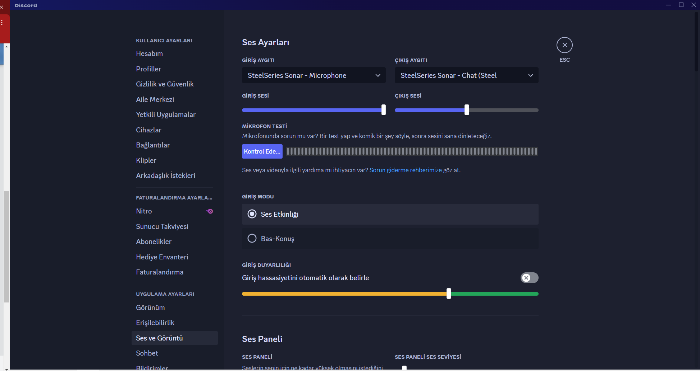Viewport: 700px width, 371px height.
Task: Click the settings page vertical scrollbar
Action: tap(697, 42)
